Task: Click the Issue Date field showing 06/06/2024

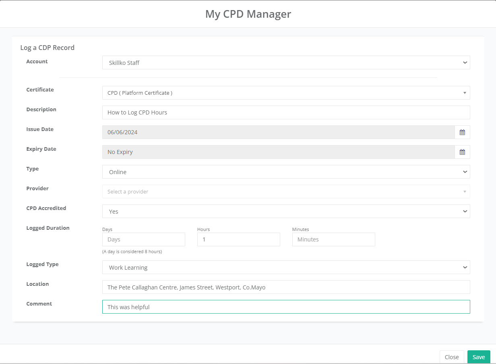Action: coord(278,132)
